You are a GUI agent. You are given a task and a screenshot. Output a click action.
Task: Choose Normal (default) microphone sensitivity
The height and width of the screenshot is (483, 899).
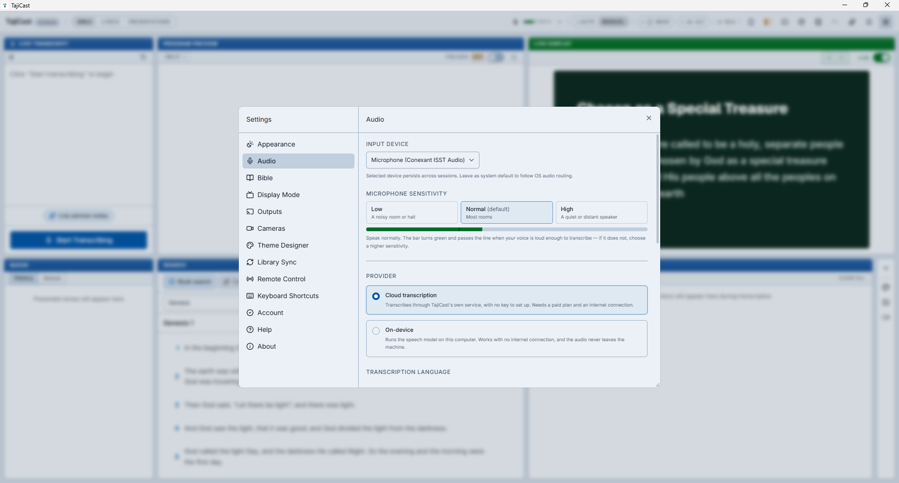coord(507,212)
